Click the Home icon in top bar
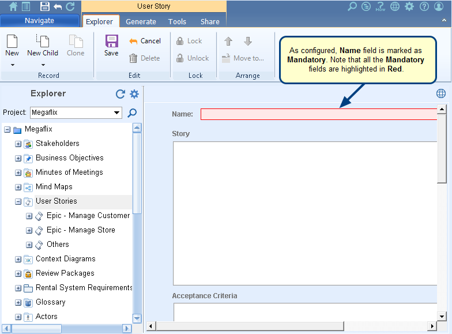Image resolution: width=452 pixels, height=334 pixels. (13, 6)
